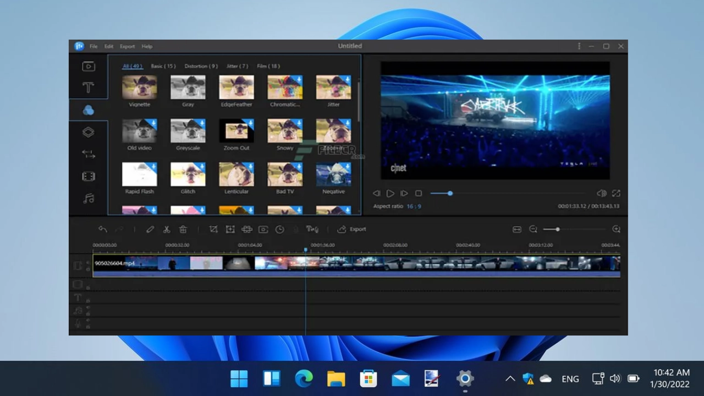Open the Media library panel in the sidebar

tap(88, 67)
